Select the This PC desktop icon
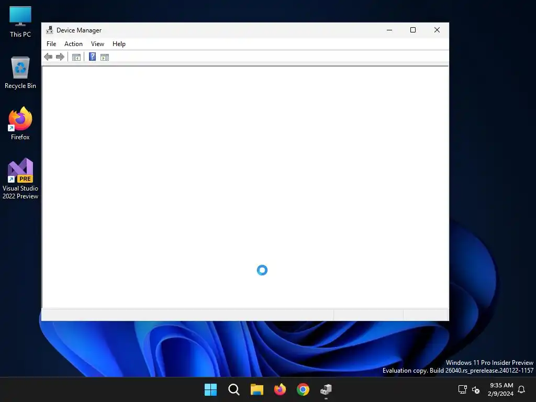The height and width of the screenshot is (402, 536). click(20, 22)
